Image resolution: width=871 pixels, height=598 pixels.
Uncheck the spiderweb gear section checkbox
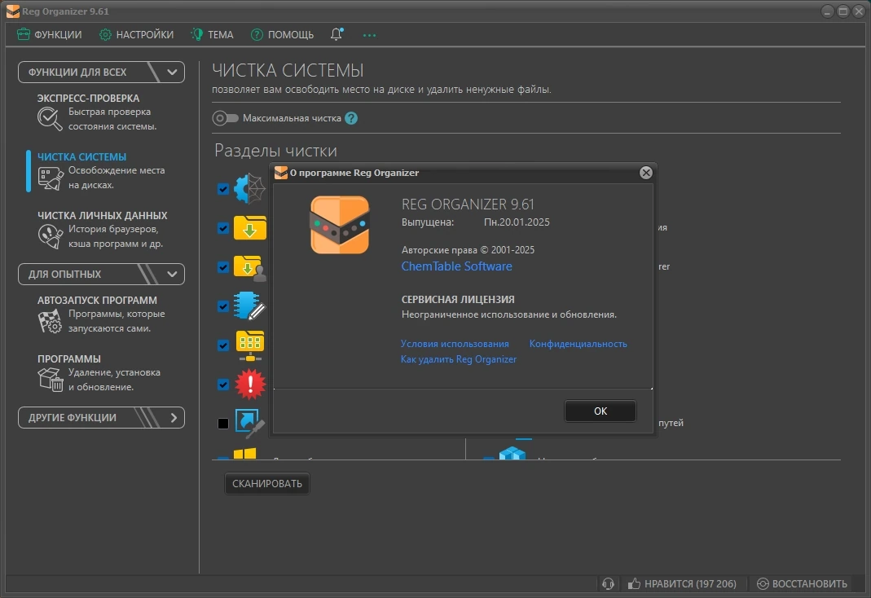223,189
